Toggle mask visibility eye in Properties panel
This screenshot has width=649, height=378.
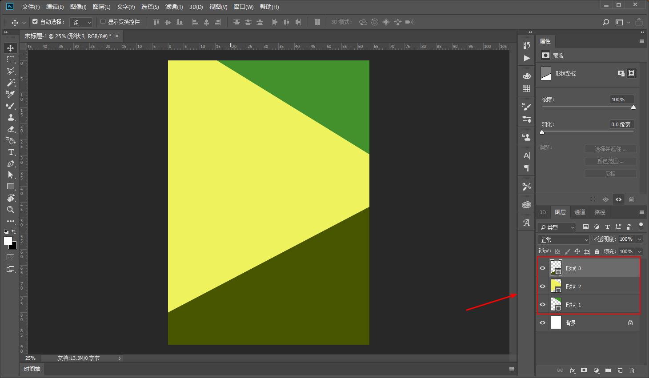click(x=618, y=199)
